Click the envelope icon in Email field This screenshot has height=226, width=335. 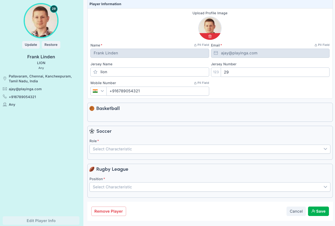[x=216, y=53]
